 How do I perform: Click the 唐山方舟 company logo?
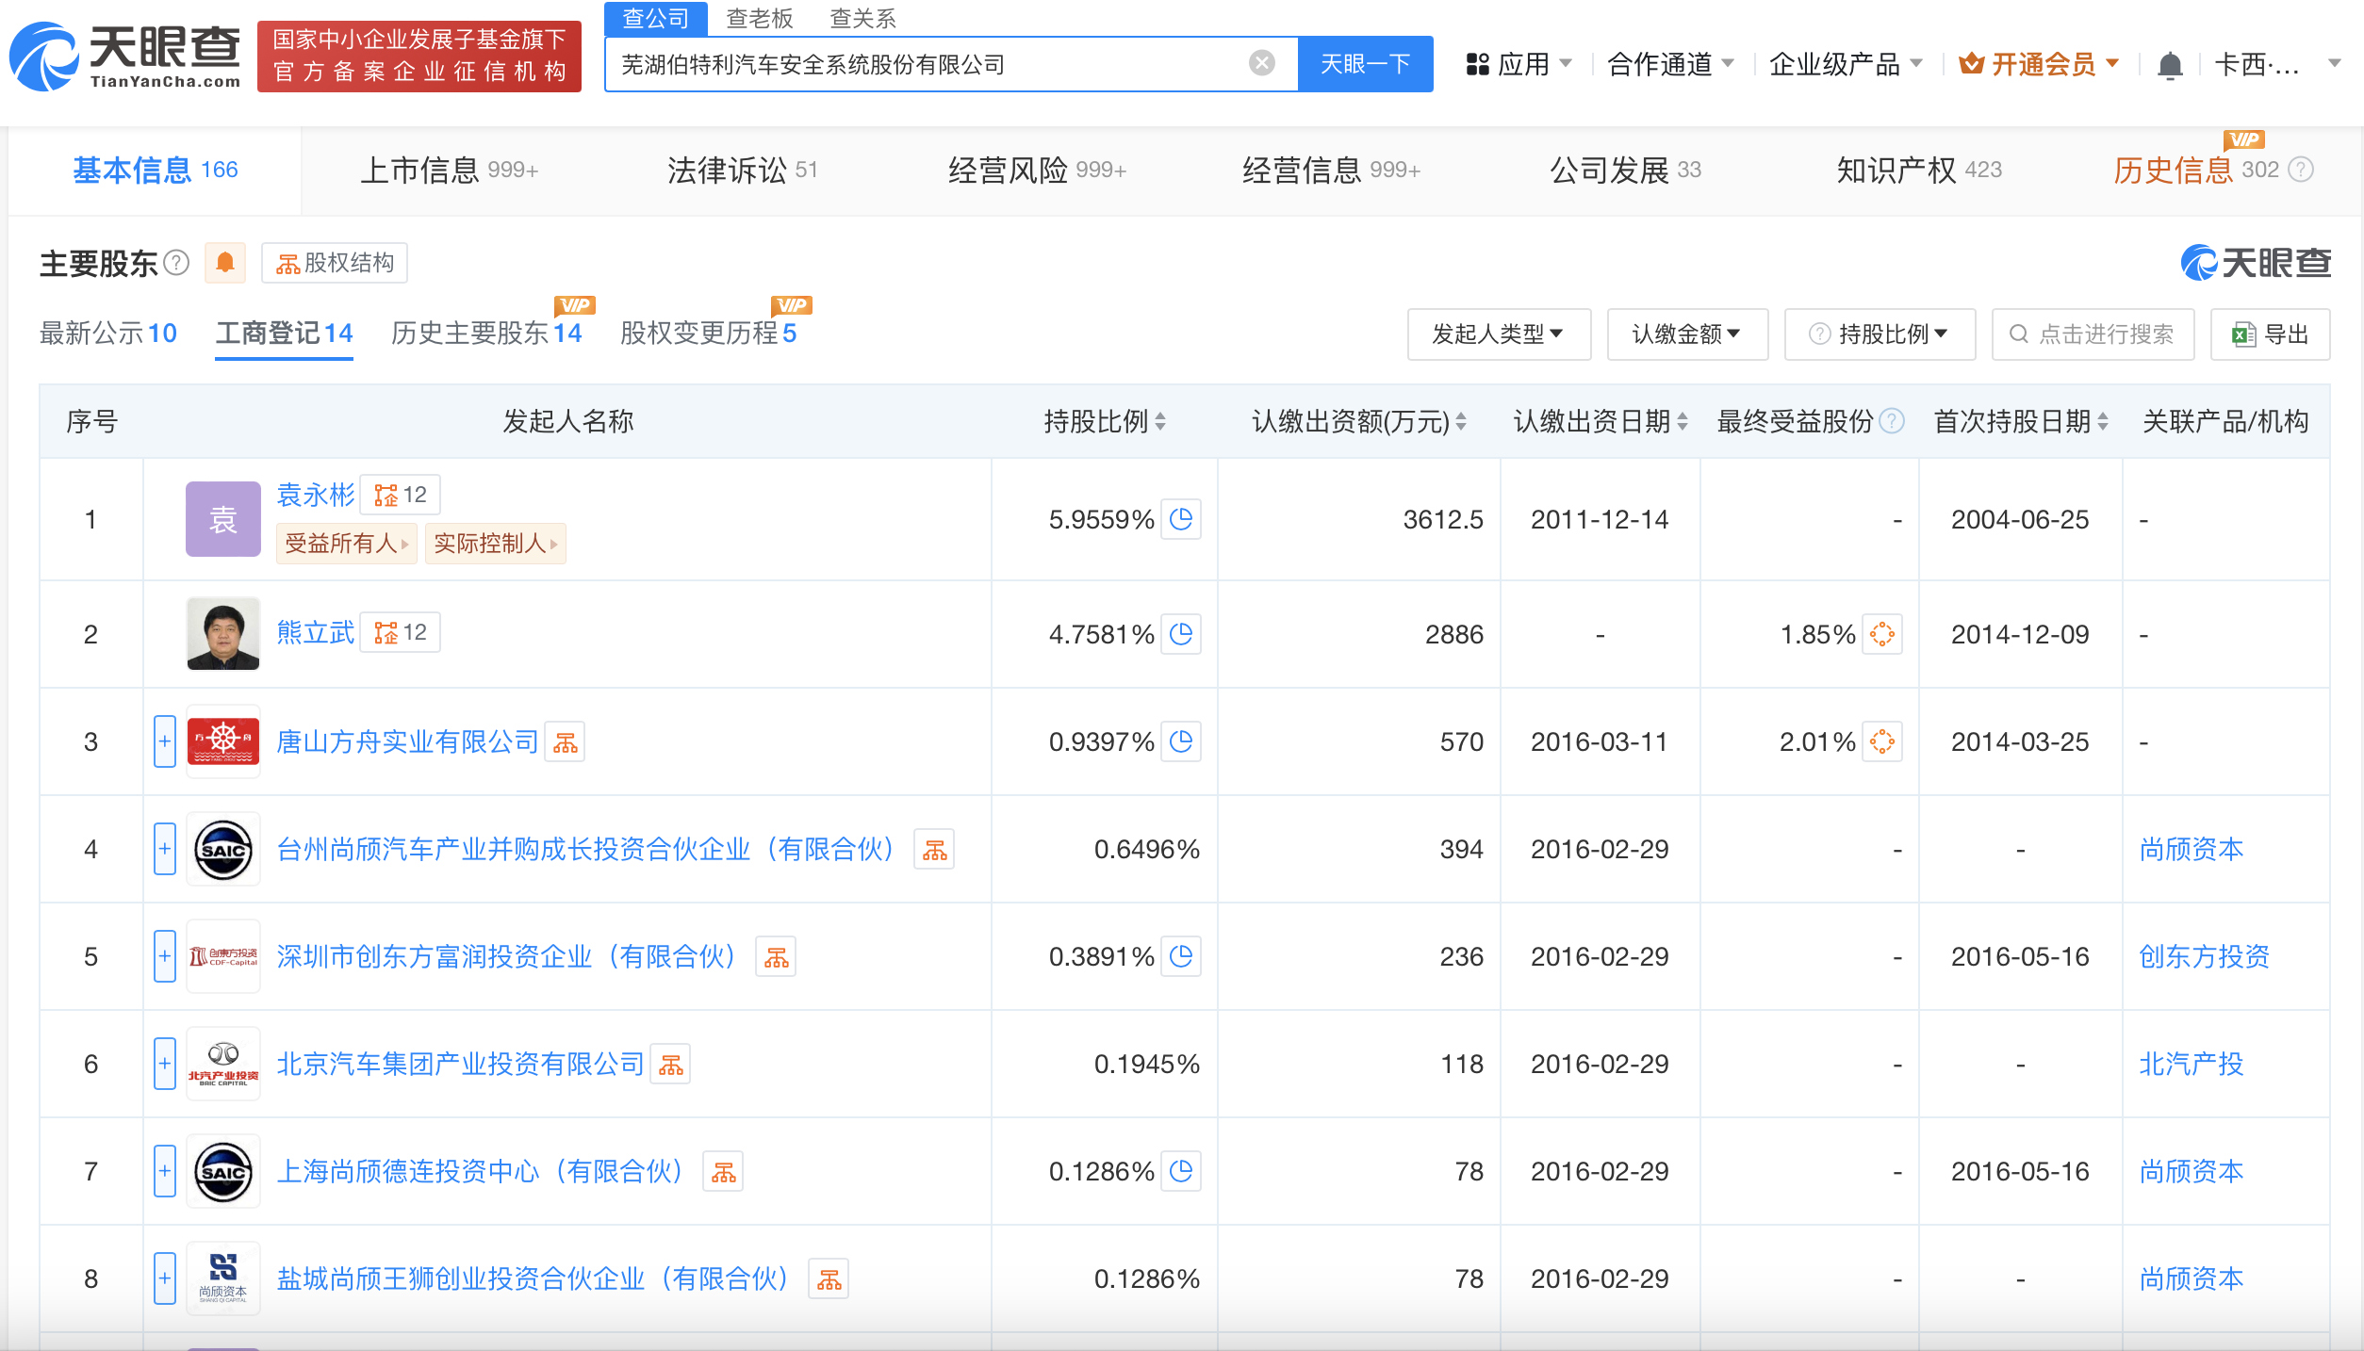[x=223, y=741]
